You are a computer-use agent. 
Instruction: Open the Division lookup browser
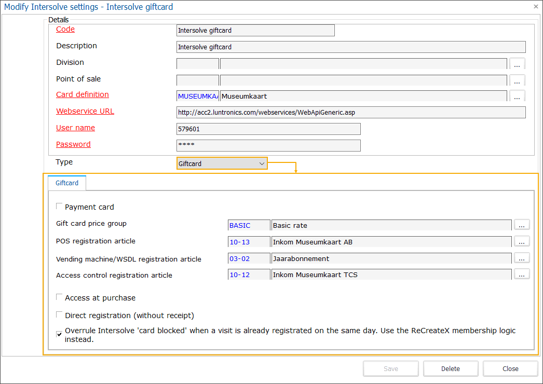click(x=517, y=63)
